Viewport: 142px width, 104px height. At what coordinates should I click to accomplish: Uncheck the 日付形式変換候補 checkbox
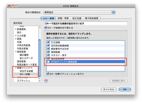coord(48,46)
